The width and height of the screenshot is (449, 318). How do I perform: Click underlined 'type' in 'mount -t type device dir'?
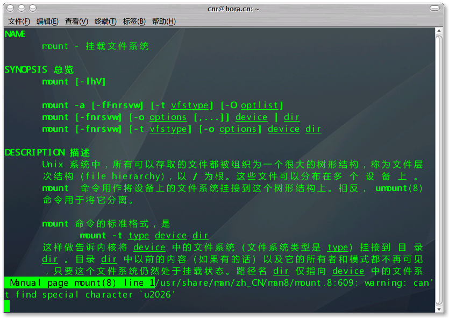tap(139, 236)
